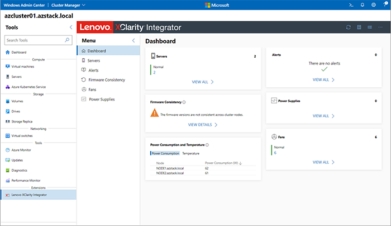Image resolution: width=391 pixels, height=226 pixels.
Task: Click the Performance Monitor icon
Action: point(7,181)
